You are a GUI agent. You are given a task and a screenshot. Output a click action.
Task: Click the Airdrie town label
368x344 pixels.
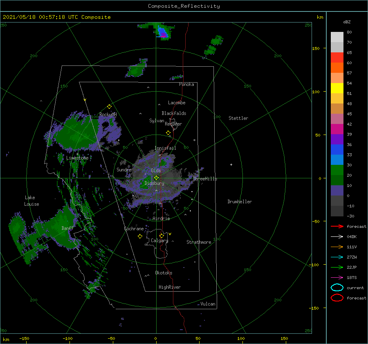[161, 218]
